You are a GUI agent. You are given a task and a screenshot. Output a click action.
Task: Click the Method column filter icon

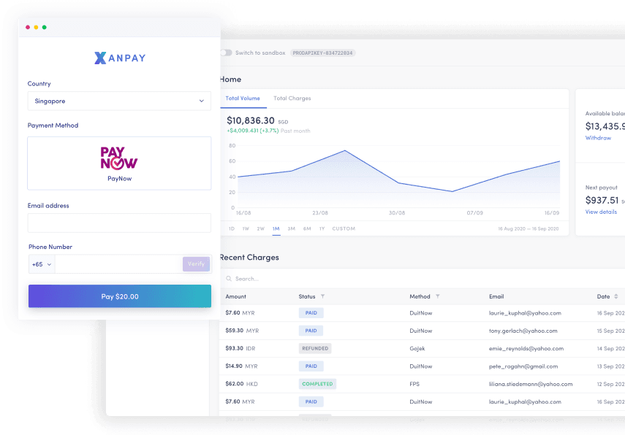click(x=438, y=296)
